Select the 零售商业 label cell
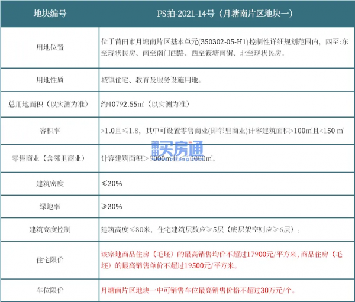Viewport: 355px width, 302px height. (49, 158)
